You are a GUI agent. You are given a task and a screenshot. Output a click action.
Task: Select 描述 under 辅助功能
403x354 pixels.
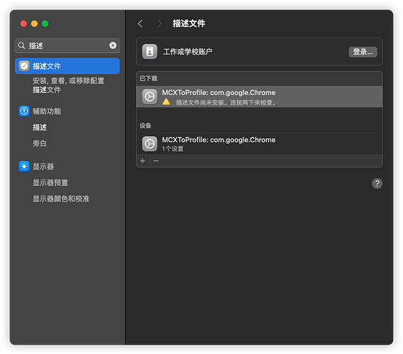(40, 128)
